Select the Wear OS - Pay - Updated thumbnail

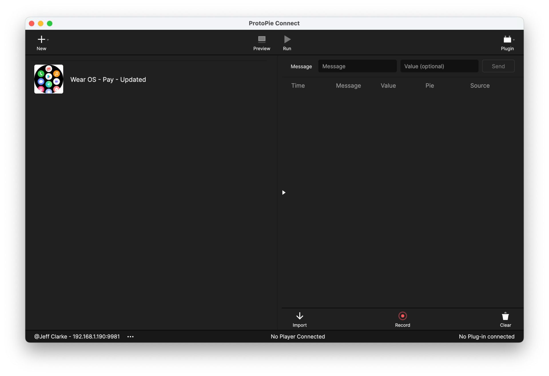pyautogui.click(x=49, y=79)
